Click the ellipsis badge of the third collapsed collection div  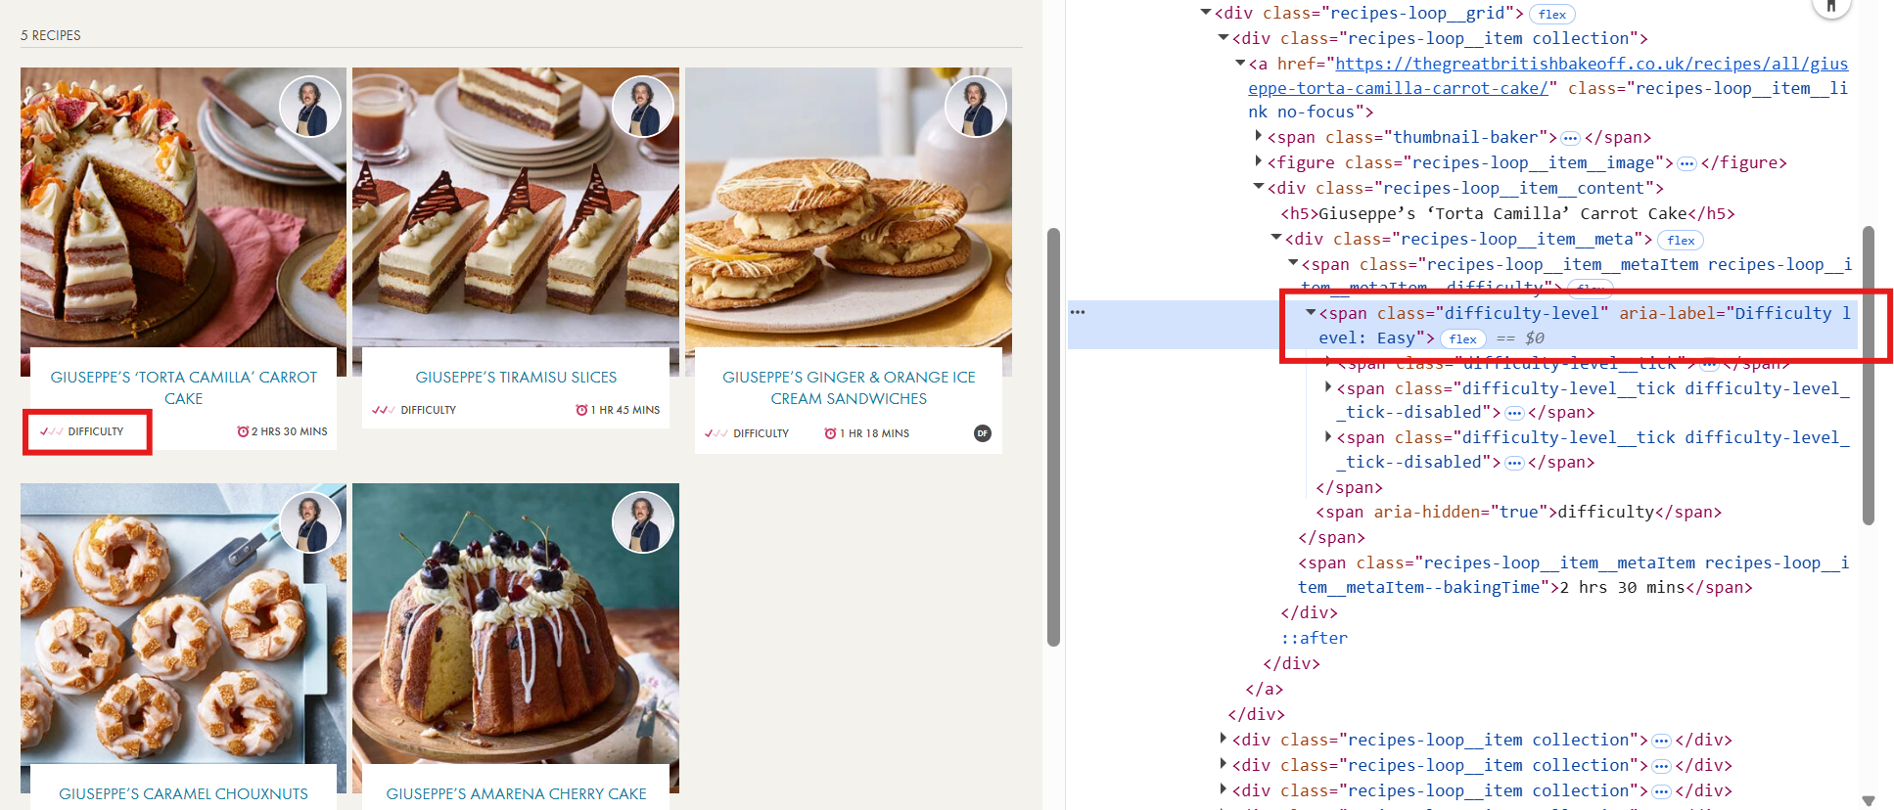pyautogui.click(x=1661, y=791)
